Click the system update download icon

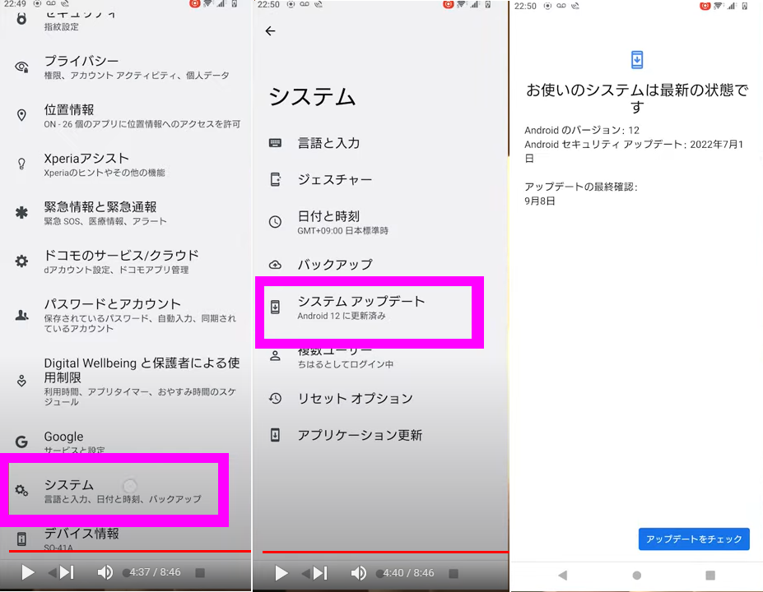coord(275,308)
